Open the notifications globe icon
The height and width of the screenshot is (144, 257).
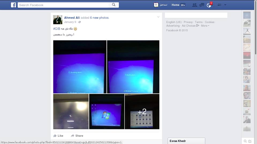coord(209,5)
